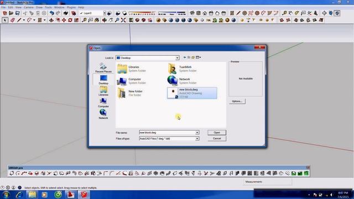Select the Move tool

point(64,20)
